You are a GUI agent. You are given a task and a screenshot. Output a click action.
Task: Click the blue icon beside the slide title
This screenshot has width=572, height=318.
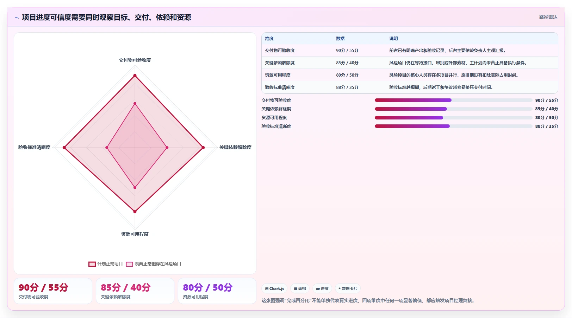[17, 18]
